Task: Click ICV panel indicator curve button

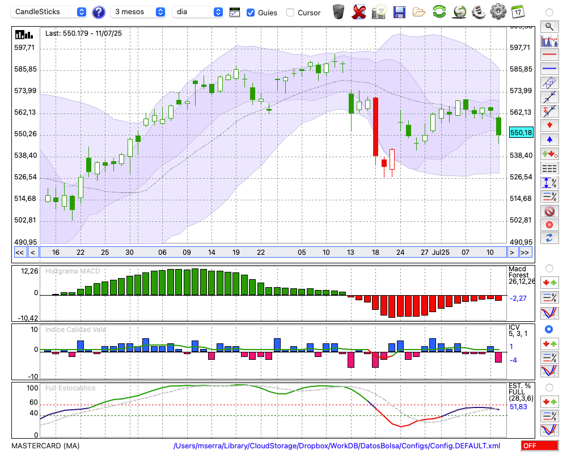Action: 549,371
